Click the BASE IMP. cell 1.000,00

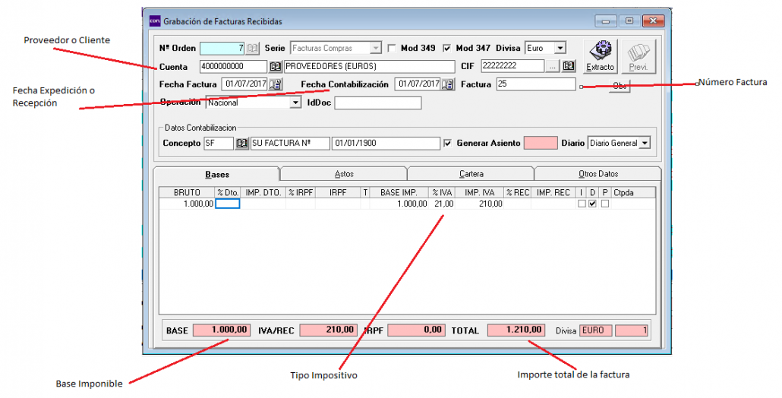[399, 204]
